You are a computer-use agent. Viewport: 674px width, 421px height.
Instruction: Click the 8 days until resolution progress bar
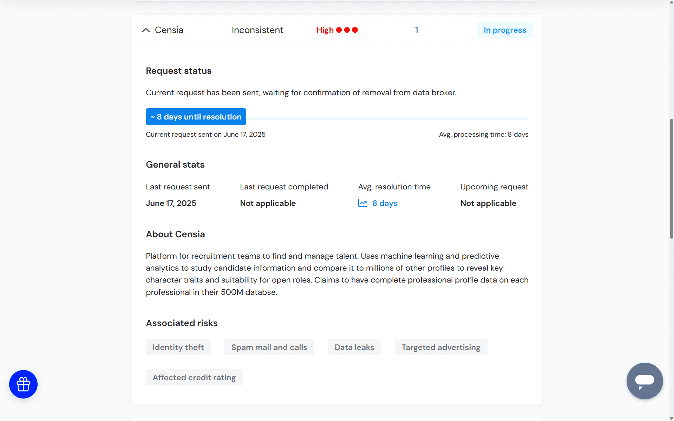point(196,116)
